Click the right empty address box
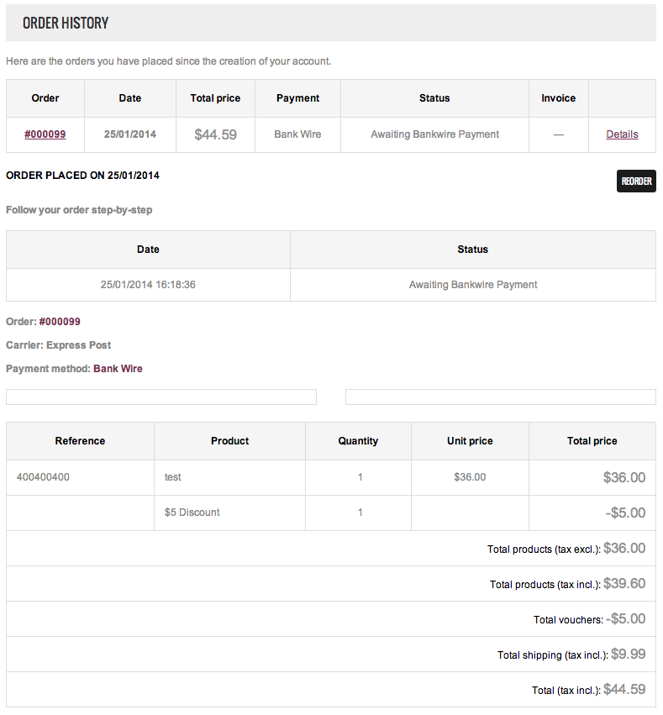Screen dimensions: 663x715 coord(500,397)
